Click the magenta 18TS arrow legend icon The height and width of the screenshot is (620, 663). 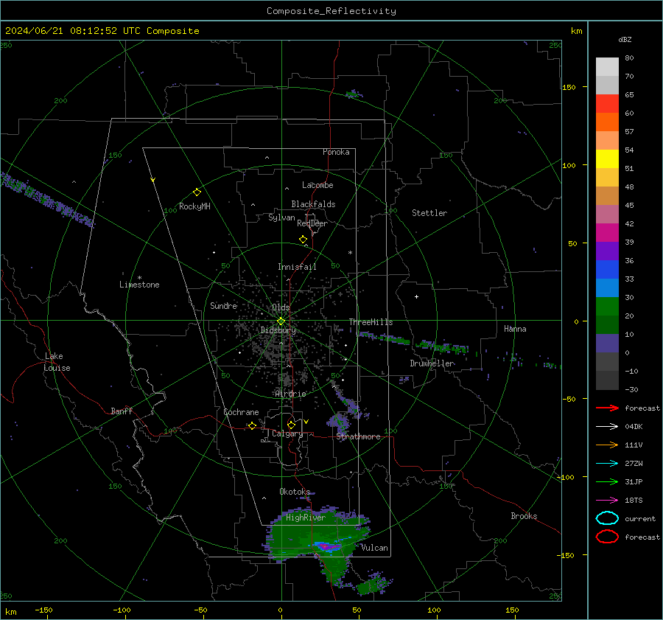[607, 501]
